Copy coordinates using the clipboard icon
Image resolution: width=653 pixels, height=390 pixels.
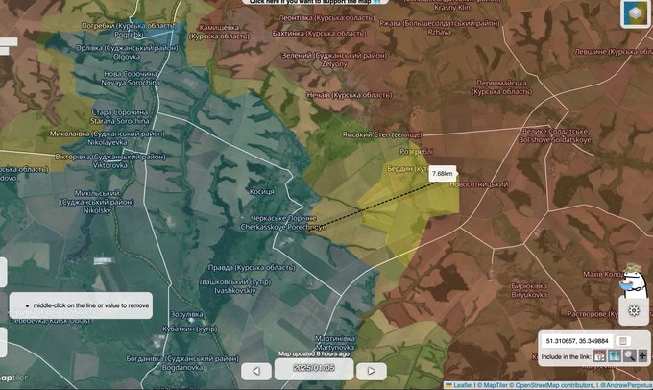coord(623,341)
